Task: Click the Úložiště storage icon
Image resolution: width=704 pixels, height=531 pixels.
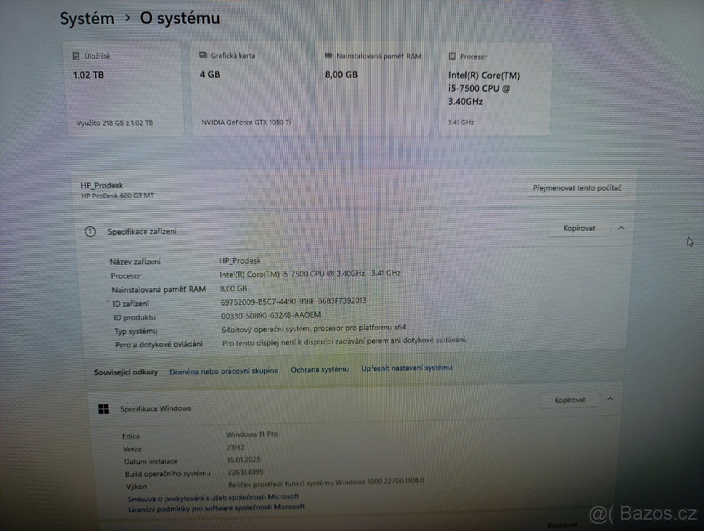Action: click(x=76, y=55)
